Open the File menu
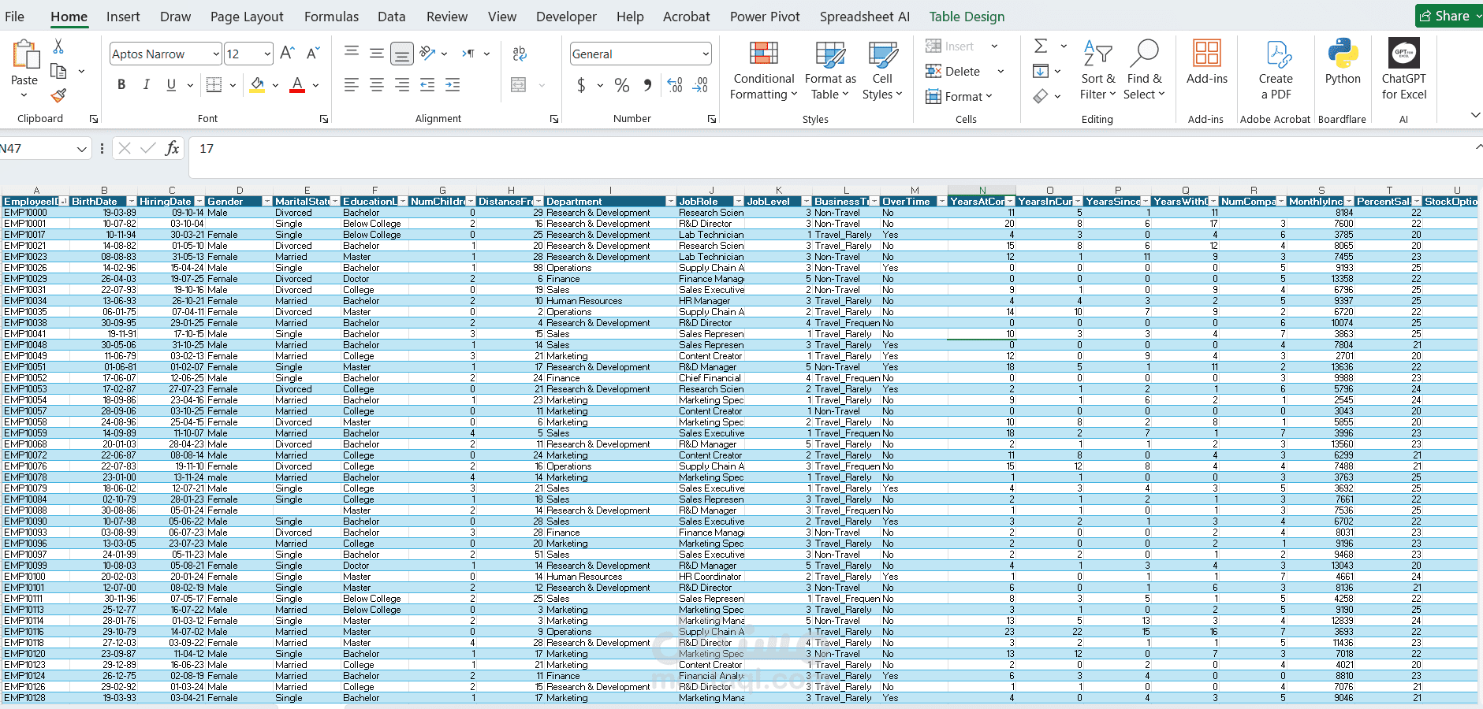The height and width of the screenshot is (709, 1483). [x=14, y=17]
